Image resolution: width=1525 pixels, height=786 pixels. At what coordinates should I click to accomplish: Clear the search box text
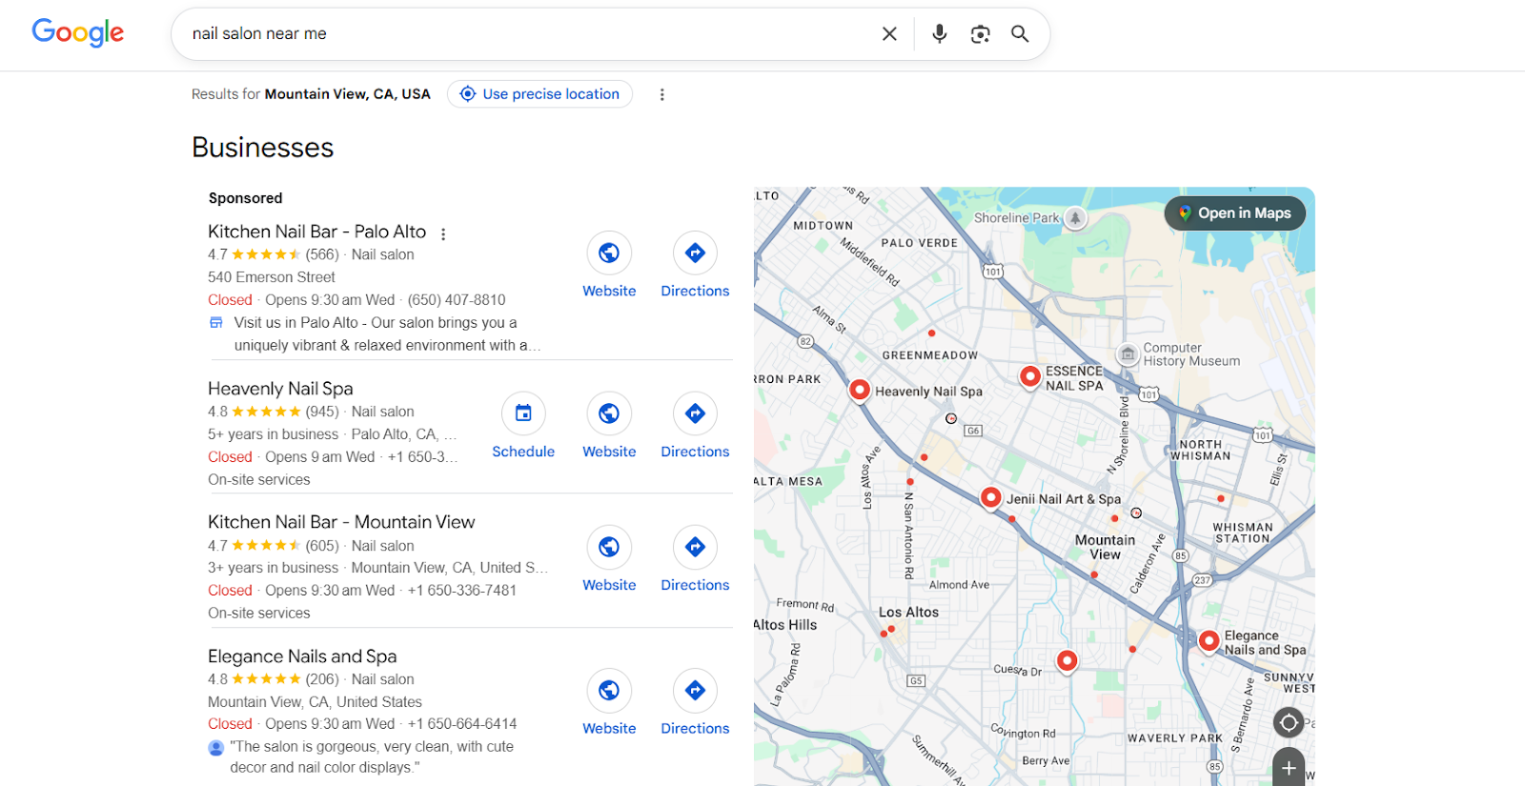point(889,33)
